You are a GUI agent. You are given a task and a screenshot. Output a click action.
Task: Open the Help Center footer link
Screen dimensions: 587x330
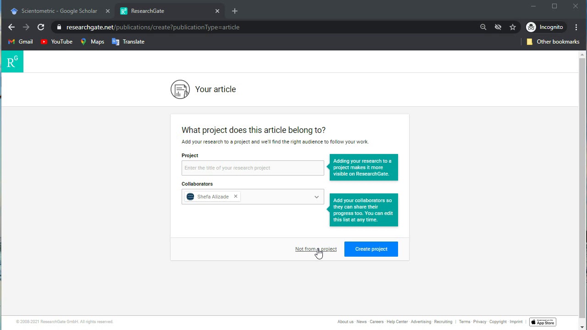click(397, 322)
